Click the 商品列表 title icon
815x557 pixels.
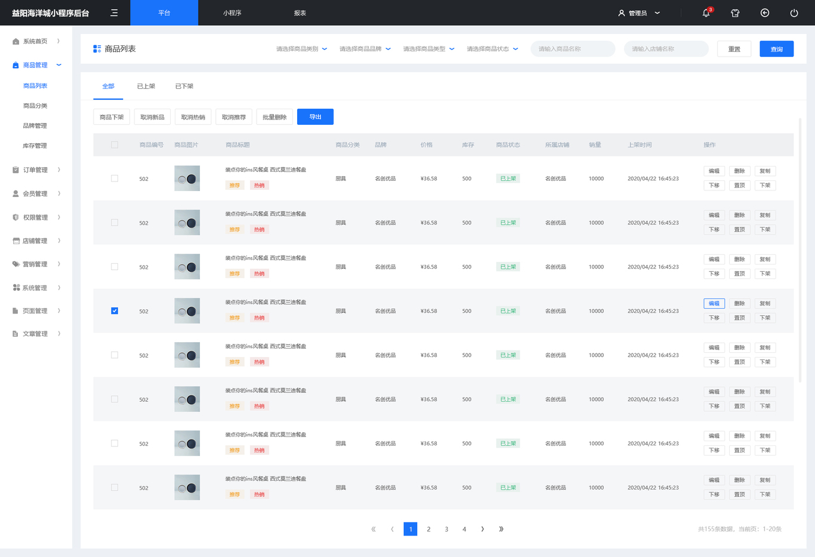tap(97, 49)
